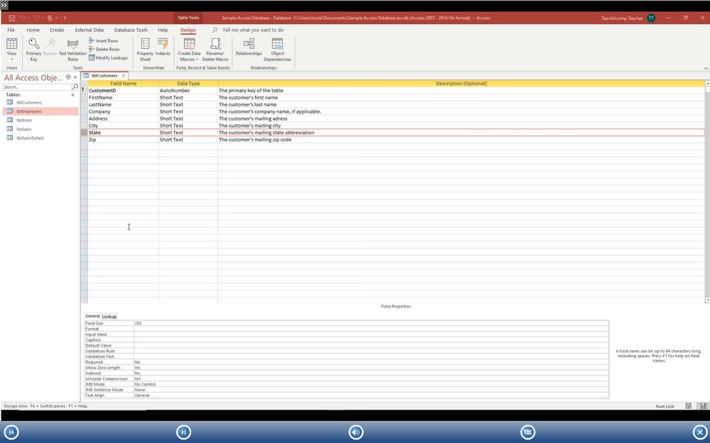The image size is (710, 443).
Task: Close the tblCustomers tab
Action: [x=124, y=75]
